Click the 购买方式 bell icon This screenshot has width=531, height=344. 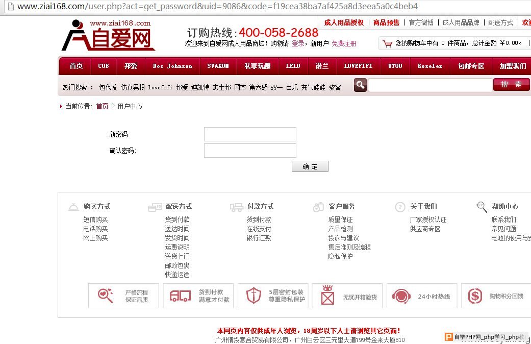click(73, 207)
